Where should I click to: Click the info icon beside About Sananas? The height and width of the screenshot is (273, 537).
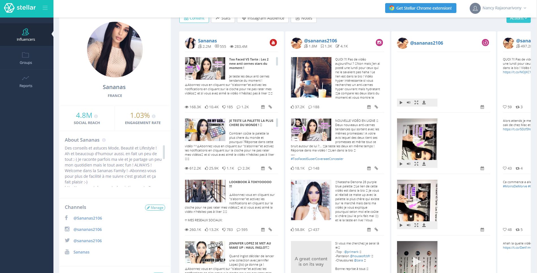tap(104, 140)
